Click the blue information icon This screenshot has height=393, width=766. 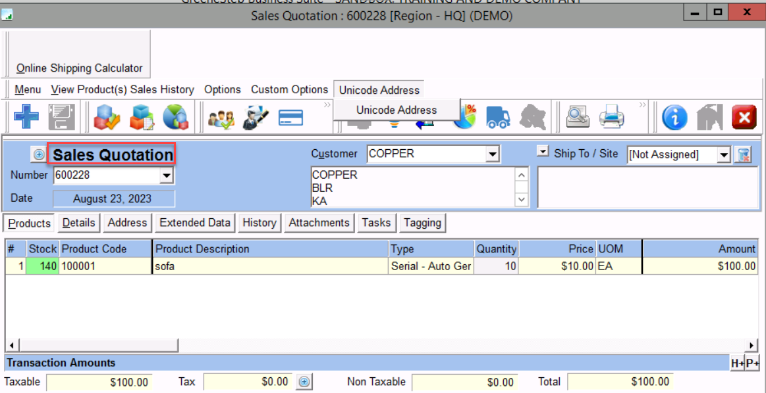[674, 118]
